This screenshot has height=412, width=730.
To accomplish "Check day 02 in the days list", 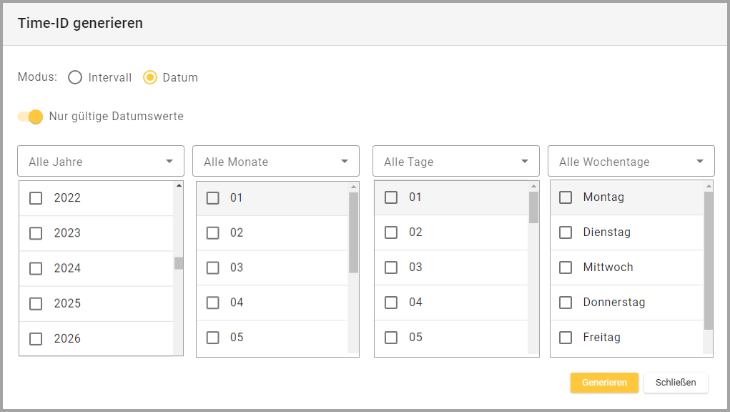I will coord(391,232).
